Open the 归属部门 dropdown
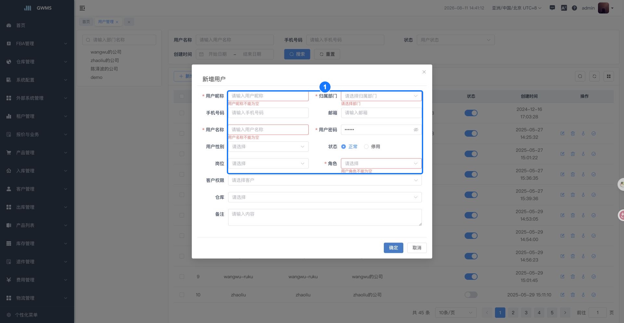Screen dimensions: 624x323 point(381,96)
